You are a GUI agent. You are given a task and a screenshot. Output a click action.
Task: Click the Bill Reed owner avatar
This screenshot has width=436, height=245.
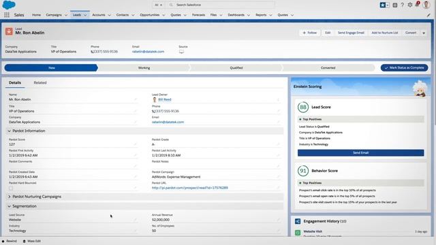pos(155,100)
